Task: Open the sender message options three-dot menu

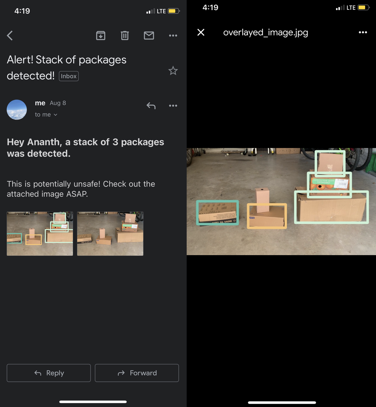Action: click(173, 106)
